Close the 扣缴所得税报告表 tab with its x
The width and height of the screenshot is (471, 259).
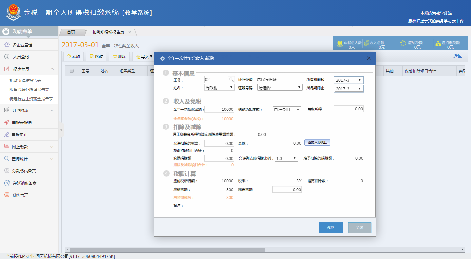click(x=130, y=32)
